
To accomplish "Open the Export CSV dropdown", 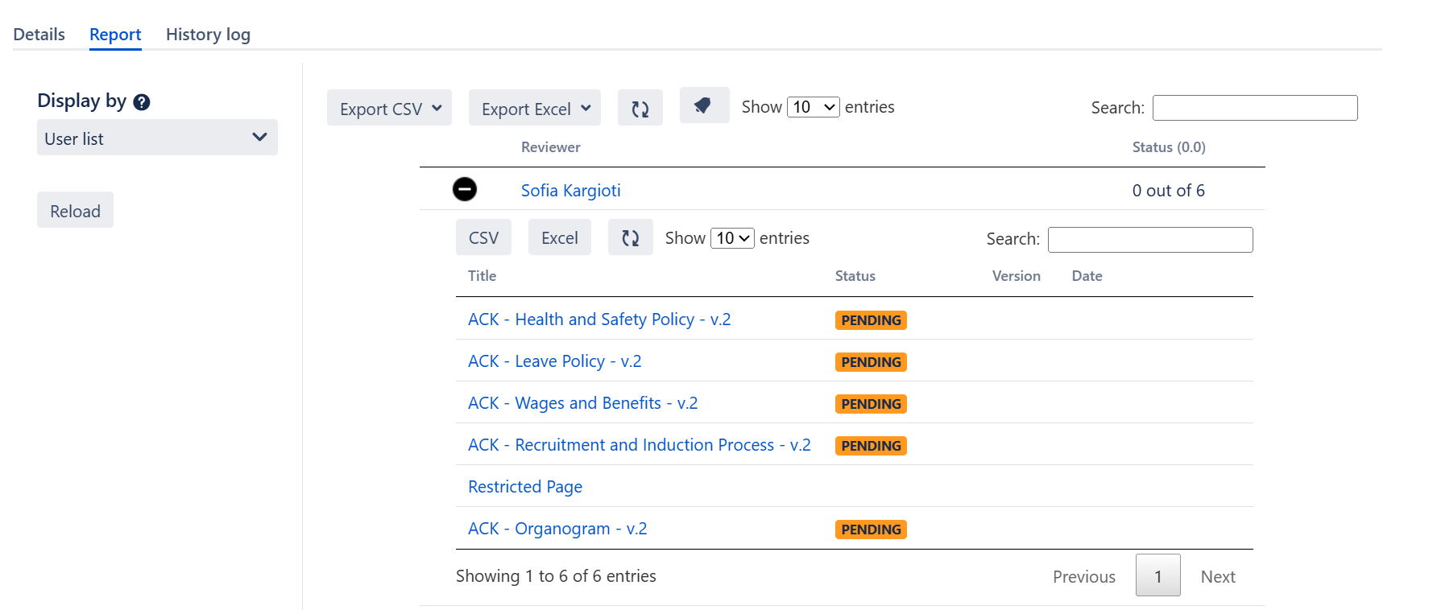I will pyautogui.click(x=389, y=109).
